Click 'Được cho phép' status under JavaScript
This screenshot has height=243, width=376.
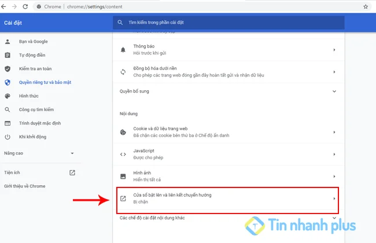coord(148,157)
